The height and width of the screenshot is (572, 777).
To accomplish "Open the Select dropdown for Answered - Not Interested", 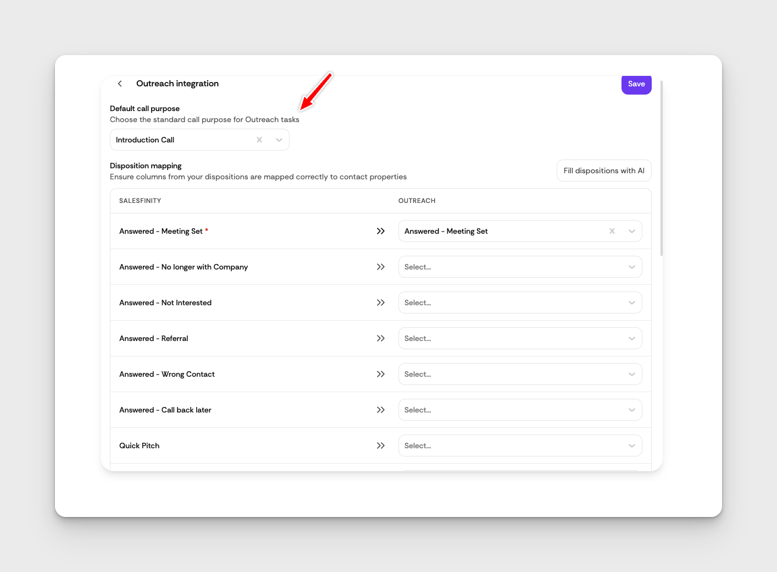I will (x=520, y=302).
